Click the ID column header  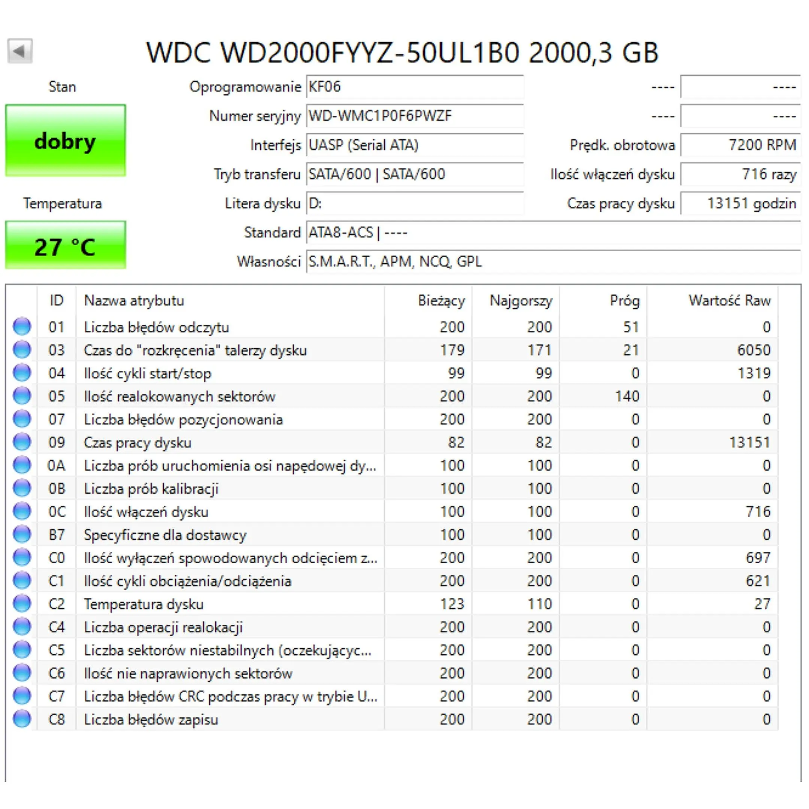57,301
